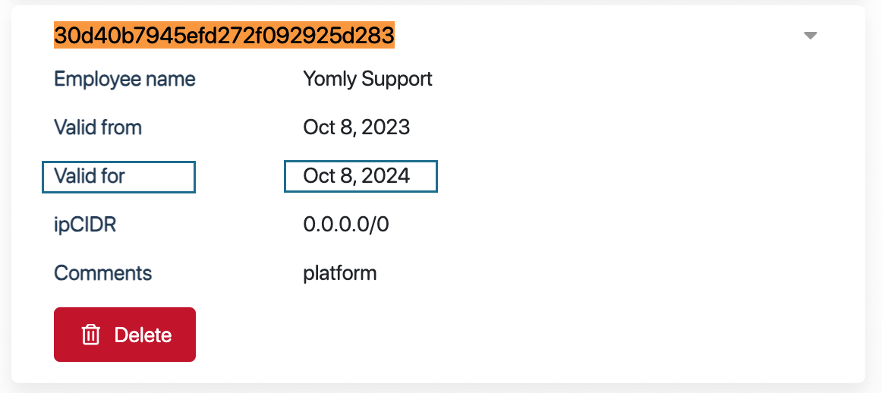Click the Comments label
Screen dimensions: 882x393
click(x=102, y=273)
